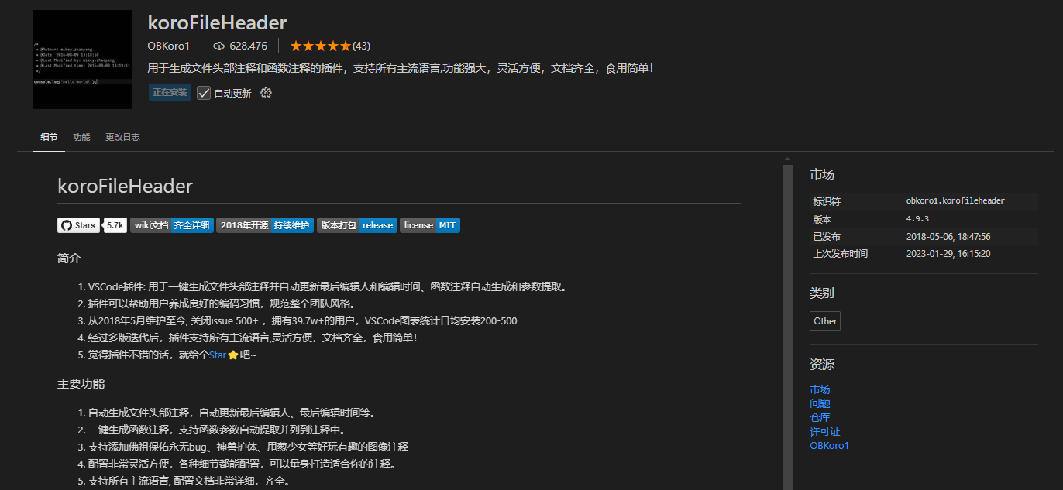This screenshot has width=1063, height=490.
Task: Switch to the 更改日志 tab
Action: pyautogui.click(x=122, y=137)
